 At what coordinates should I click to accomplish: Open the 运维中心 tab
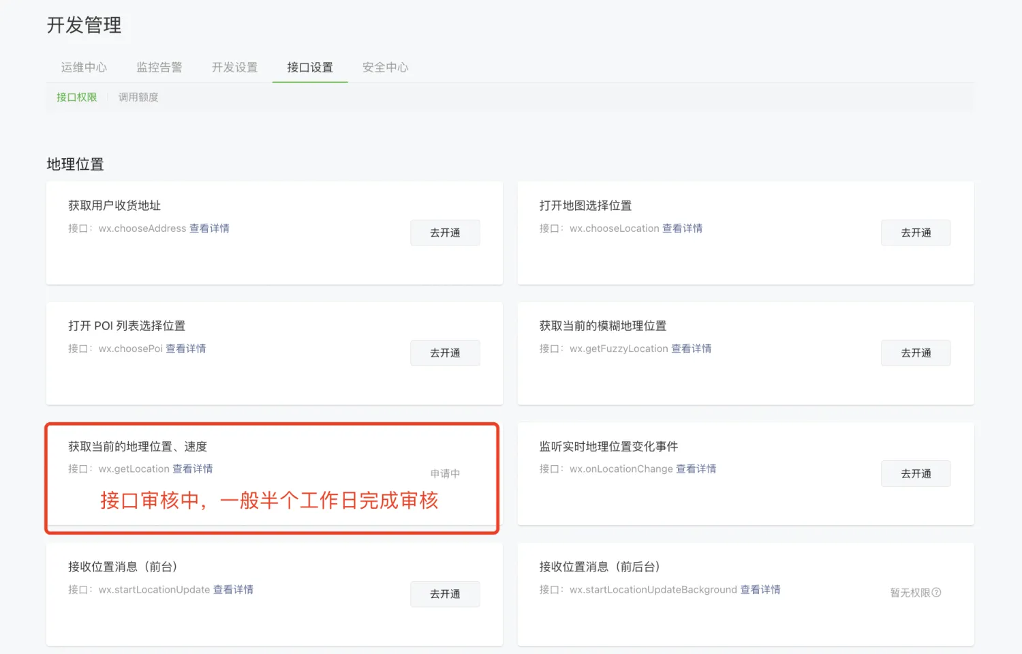[84, 68]
